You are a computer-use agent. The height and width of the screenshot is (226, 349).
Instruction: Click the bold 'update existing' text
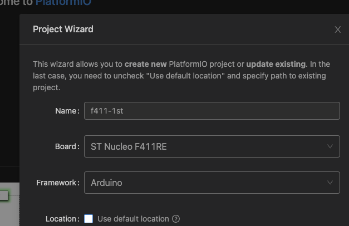pyautogui.click(x=276, y=63)
